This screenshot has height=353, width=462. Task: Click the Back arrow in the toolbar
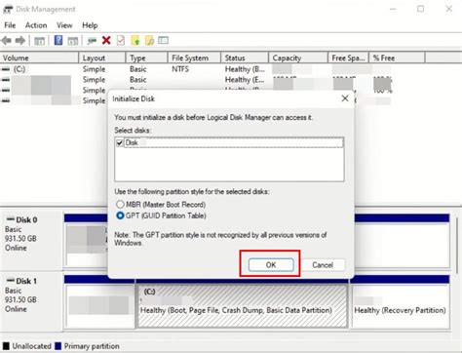pyautogui.click(x=7, y=41)
